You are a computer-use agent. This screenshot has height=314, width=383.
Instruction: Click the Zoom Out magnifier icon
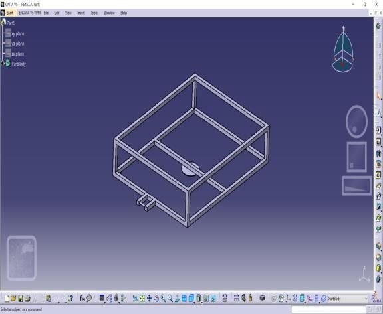coord(170,298)
